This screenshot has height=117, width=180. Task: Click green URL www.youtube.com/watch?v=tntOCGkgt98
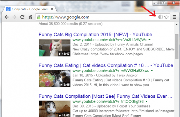108,101
